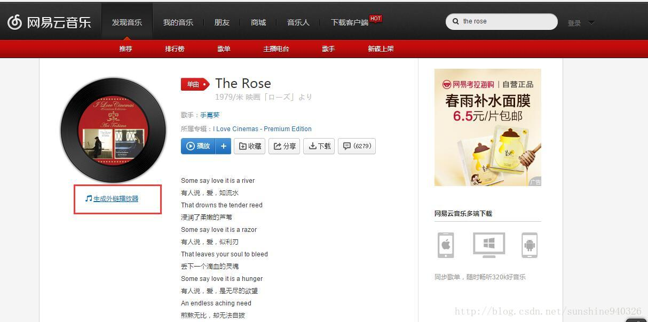Screen dimensions: 648x322
Task: Expand the 登录 login dropdown arrow
Action: 590,22
